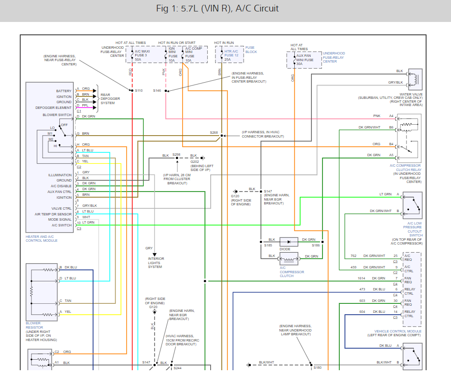Screen dimensions: 451x385
Task: Click the S180 splice dot
Action: (x=311, y=365)
